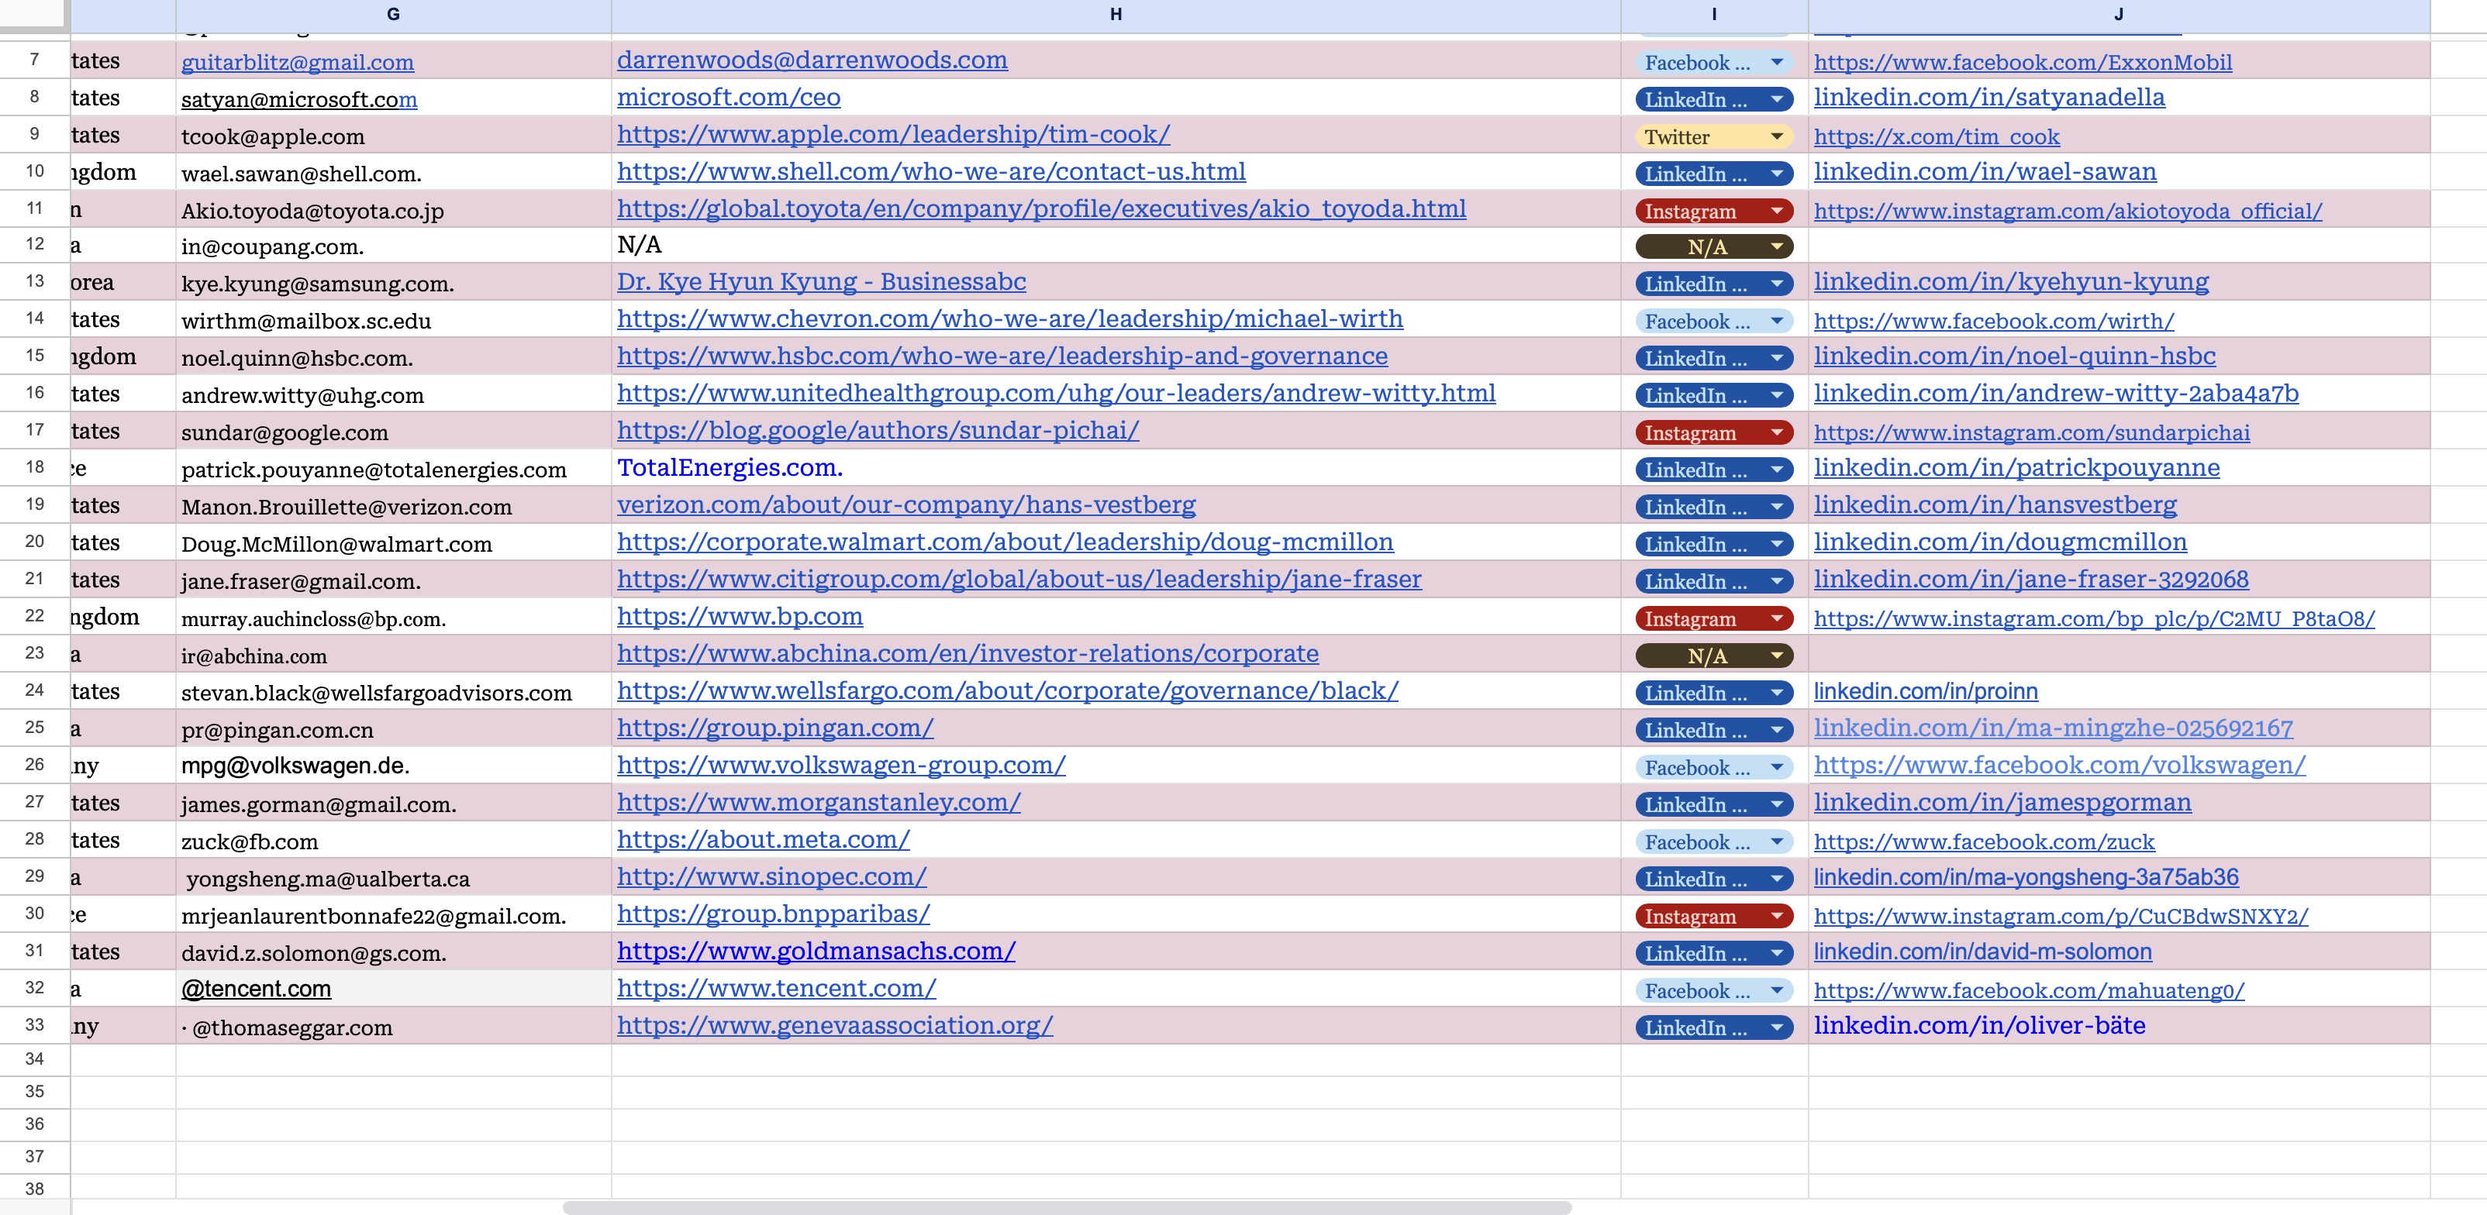2487x1215 pixels.
Task: Open the N/A dropdown in row 12
Action: (x=1775, y=247)
